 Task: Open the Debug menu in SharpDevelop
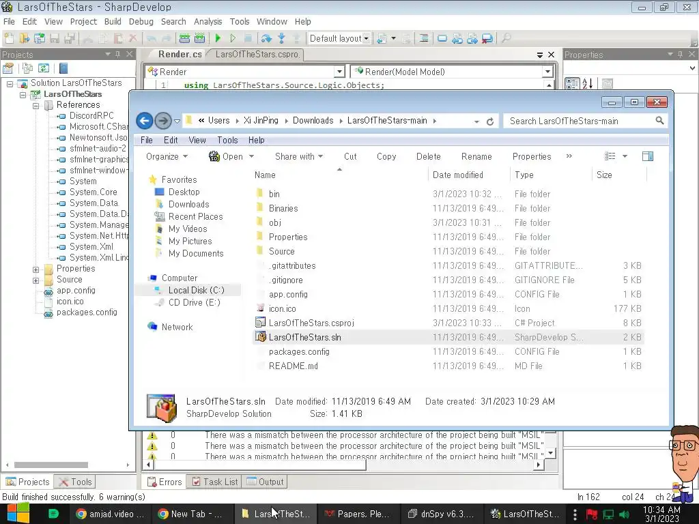click(141, 21)
